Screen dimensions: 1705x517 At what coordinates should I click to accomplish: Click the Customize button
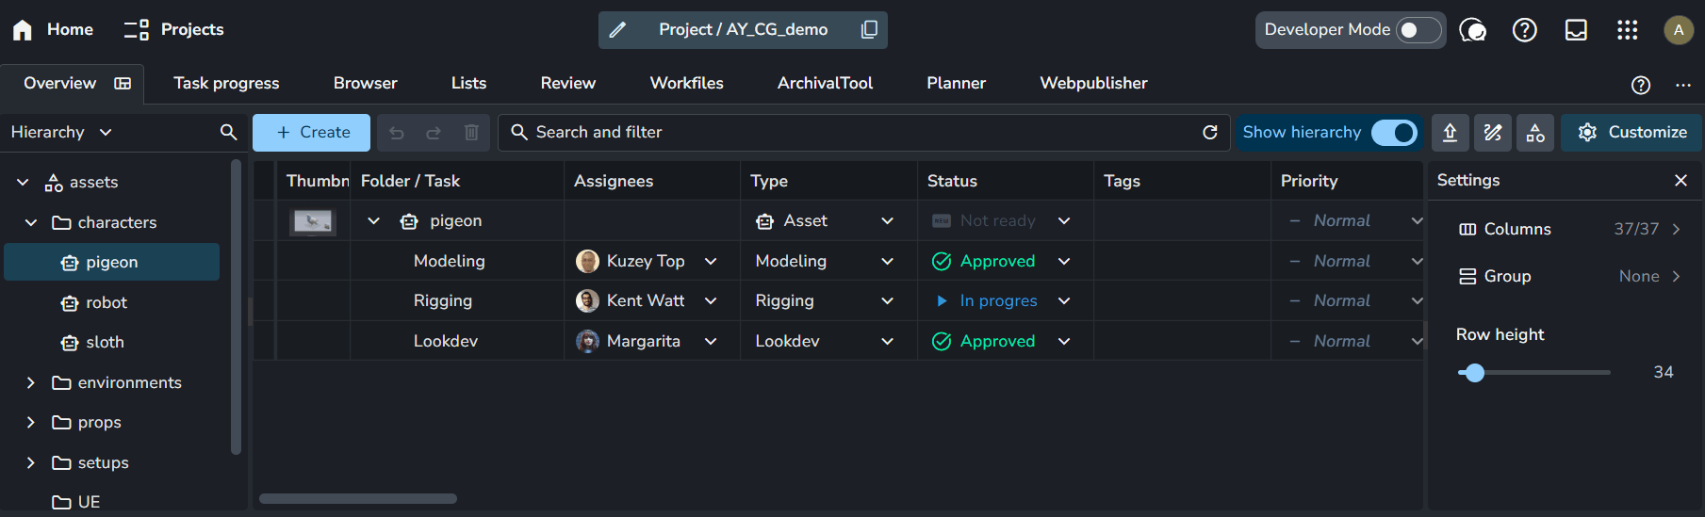1631,133
